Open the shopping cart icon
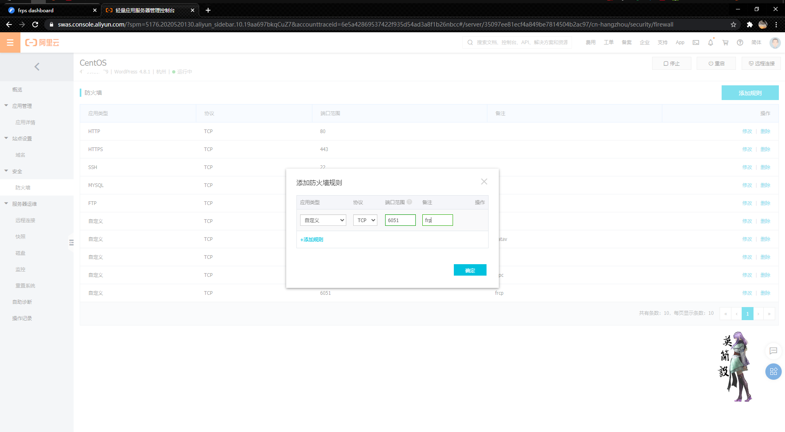This screenshot has height=432, width=785. (x=725, y=42)
